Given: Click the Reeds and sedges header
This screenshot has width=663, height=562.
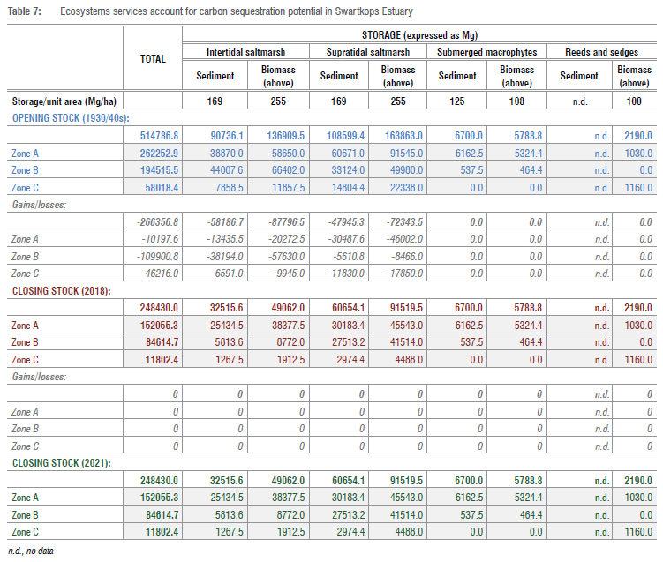Looking at the screenshot, I should (601, 52).
